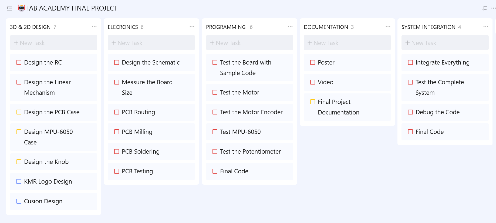Open the page more-options ellipsis at top right
Viewport: 496px width, 223px height.
coord(493,8)
